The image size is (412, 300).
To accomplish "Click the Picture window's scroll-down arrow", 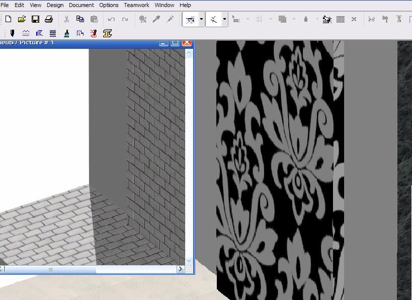I will 189,261.
